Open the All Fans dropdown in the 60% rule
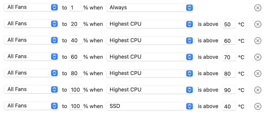The width and height of the screenshot is (269, 114). [x=31, y=57]
